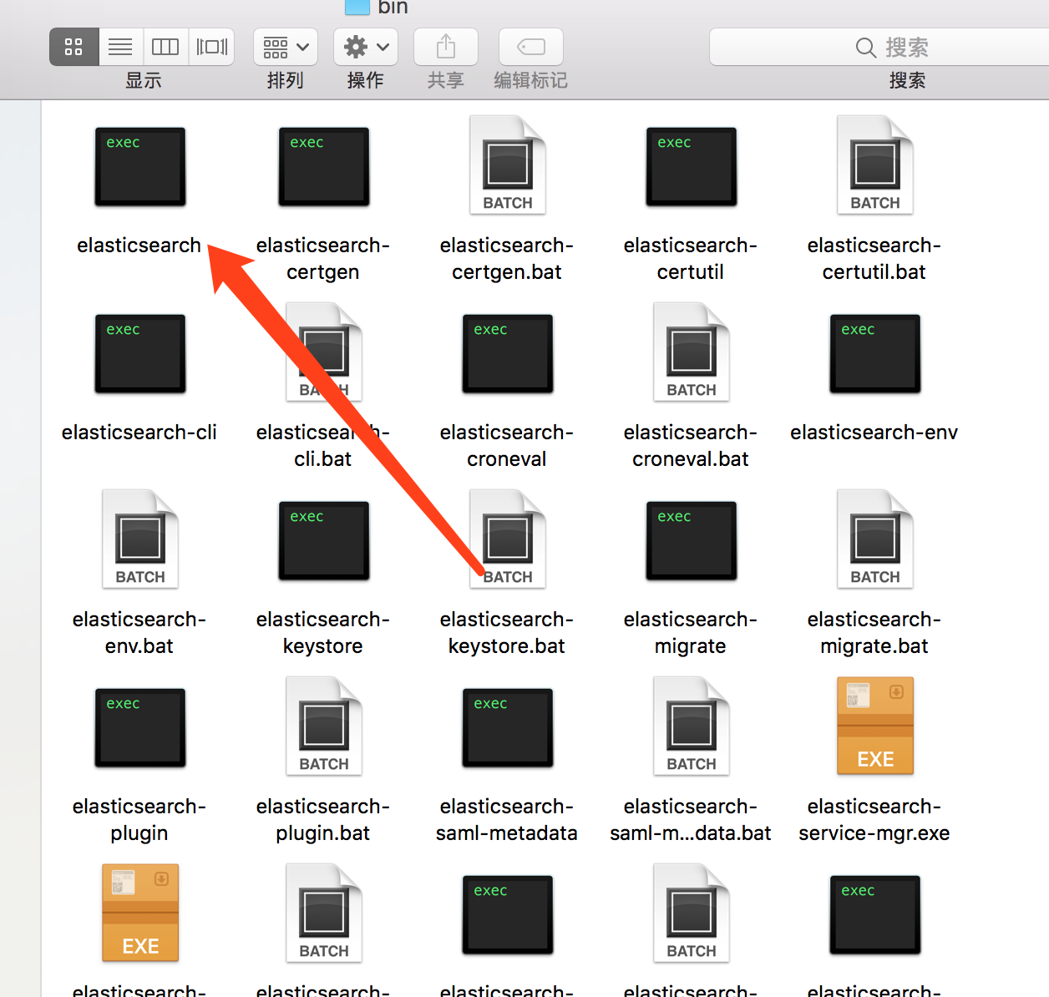Open the 操作 gear action menu

(x=366, y=47)
